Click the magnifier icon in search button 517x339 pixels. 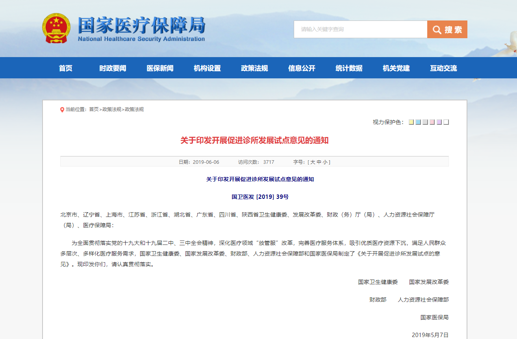[437, 30]
